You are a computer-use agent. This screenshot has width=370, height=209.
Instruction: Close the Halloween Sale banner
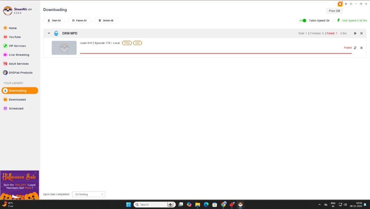tap(36, 173)
